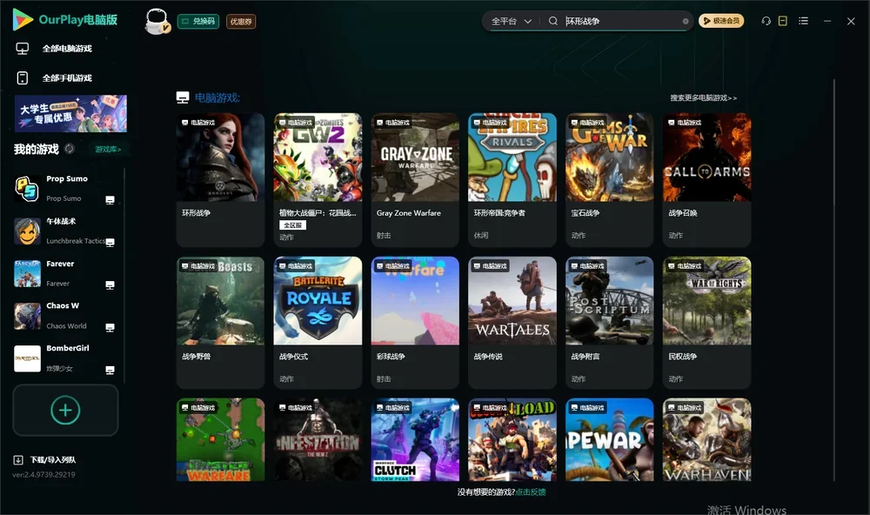Open 下载/导入列队

53,459
